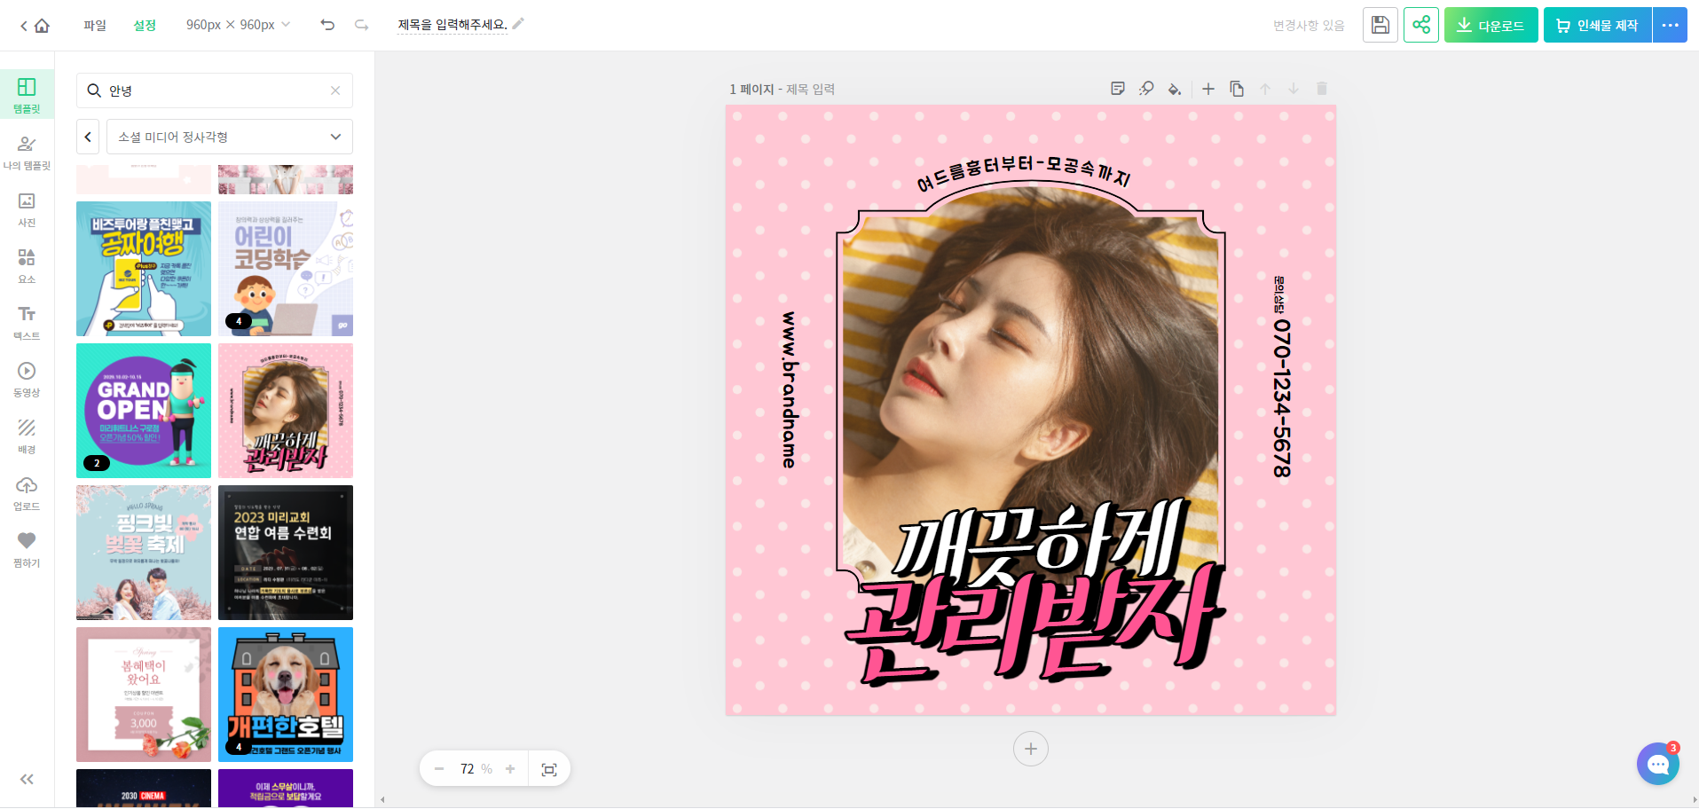The image size is (1699, 809).
Task: Click the 제목 입력 page title field
Action: click(810, 90)
